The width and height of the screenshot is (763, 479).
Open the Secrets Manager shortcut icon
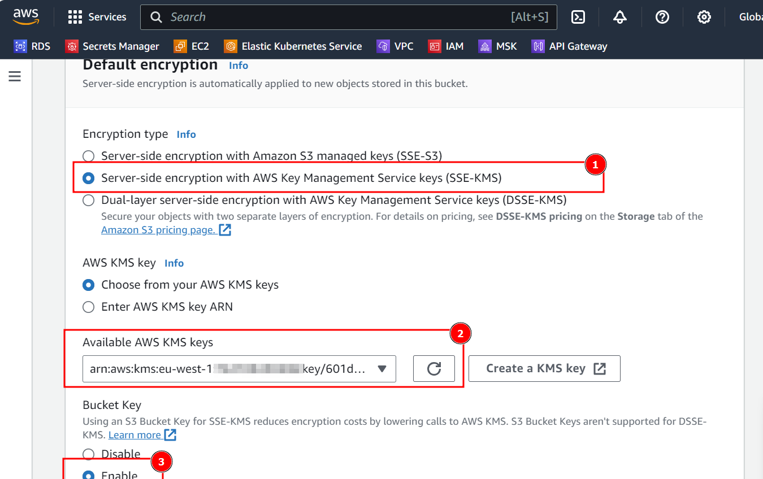[x=72, y=46]
